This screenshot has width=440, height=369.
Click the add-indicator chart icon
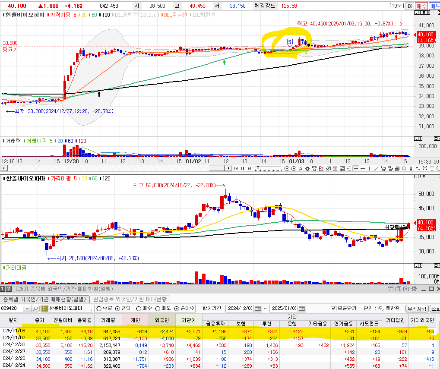coord(321,168)
